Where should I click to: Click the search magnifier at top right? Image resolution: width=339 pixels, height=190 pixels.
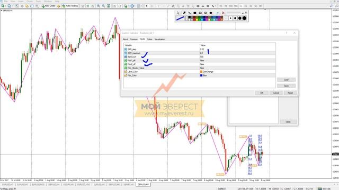(x=331, y=6)
